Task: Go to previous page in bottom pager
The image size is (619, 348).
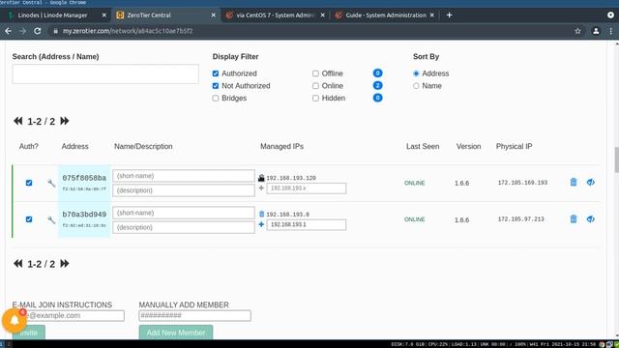Action: [x=17, y=264]
